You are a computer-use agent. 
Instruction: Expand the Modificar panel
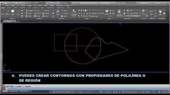(x=40, y=19)
